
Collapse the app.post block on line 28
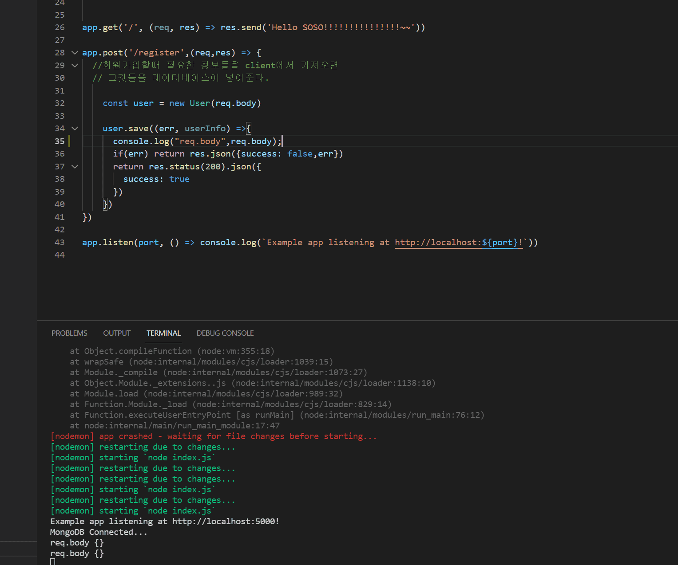pyautogui.click(x=75, y=53)
